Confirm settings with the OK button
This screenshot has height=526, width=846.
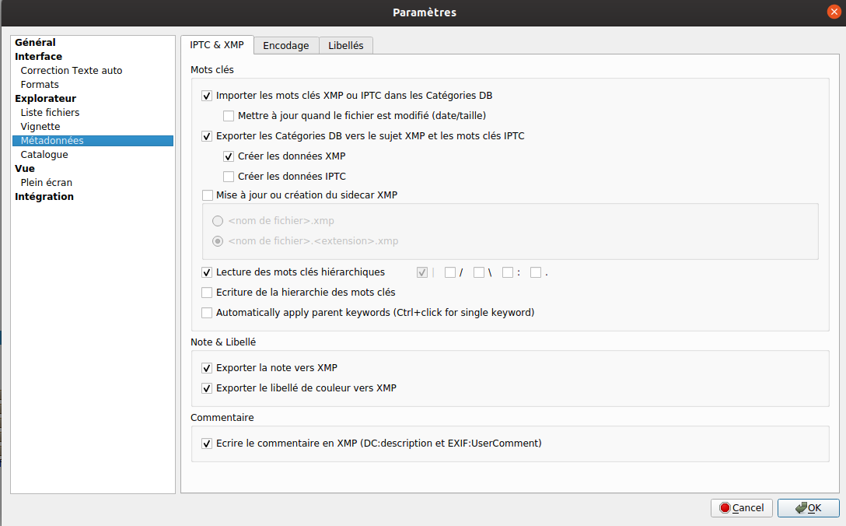[808, 508]
